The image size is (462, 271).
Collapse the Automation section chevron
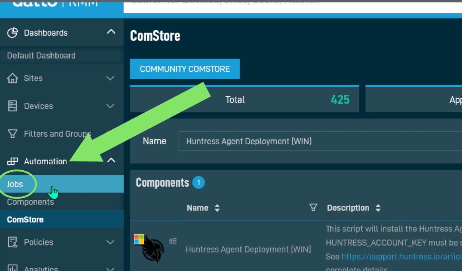click(111, 160)
